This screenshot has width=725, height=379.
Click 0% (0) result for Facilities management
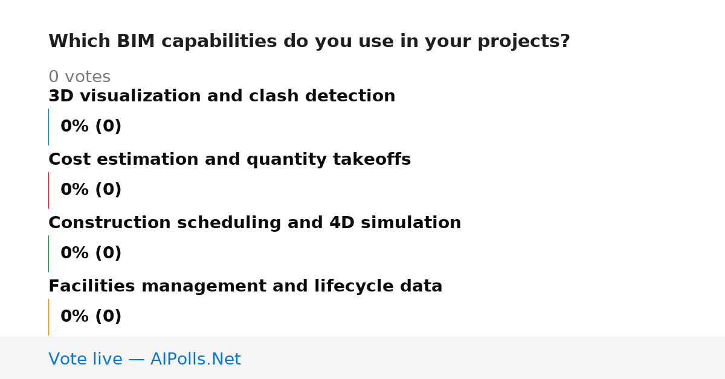91,317
